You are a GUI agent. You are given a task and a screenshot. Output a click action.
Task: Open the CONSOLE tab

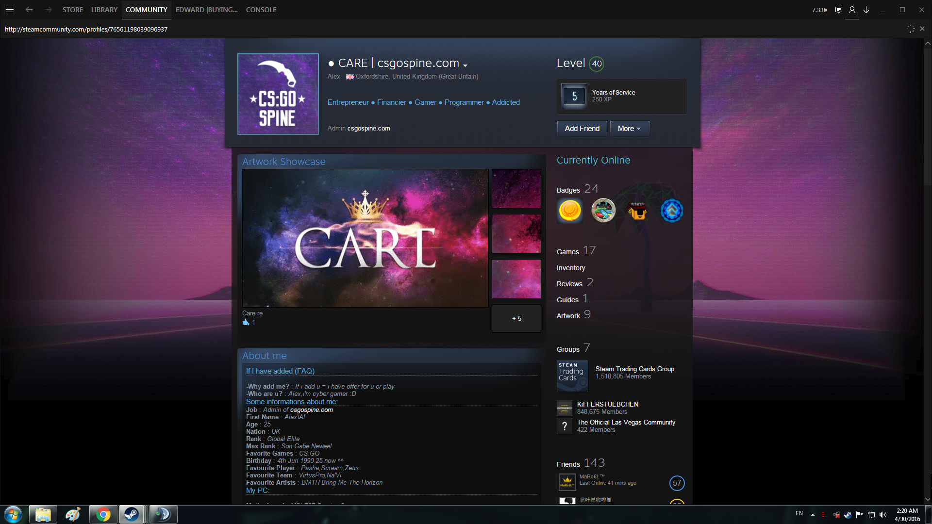tap(261, 10)
